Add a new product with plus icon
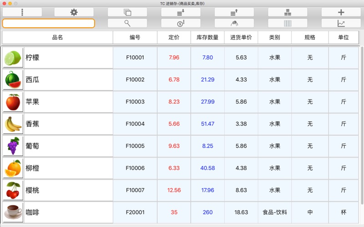The width and height of the screenshot is (364, 227). [x=341, y=12]
